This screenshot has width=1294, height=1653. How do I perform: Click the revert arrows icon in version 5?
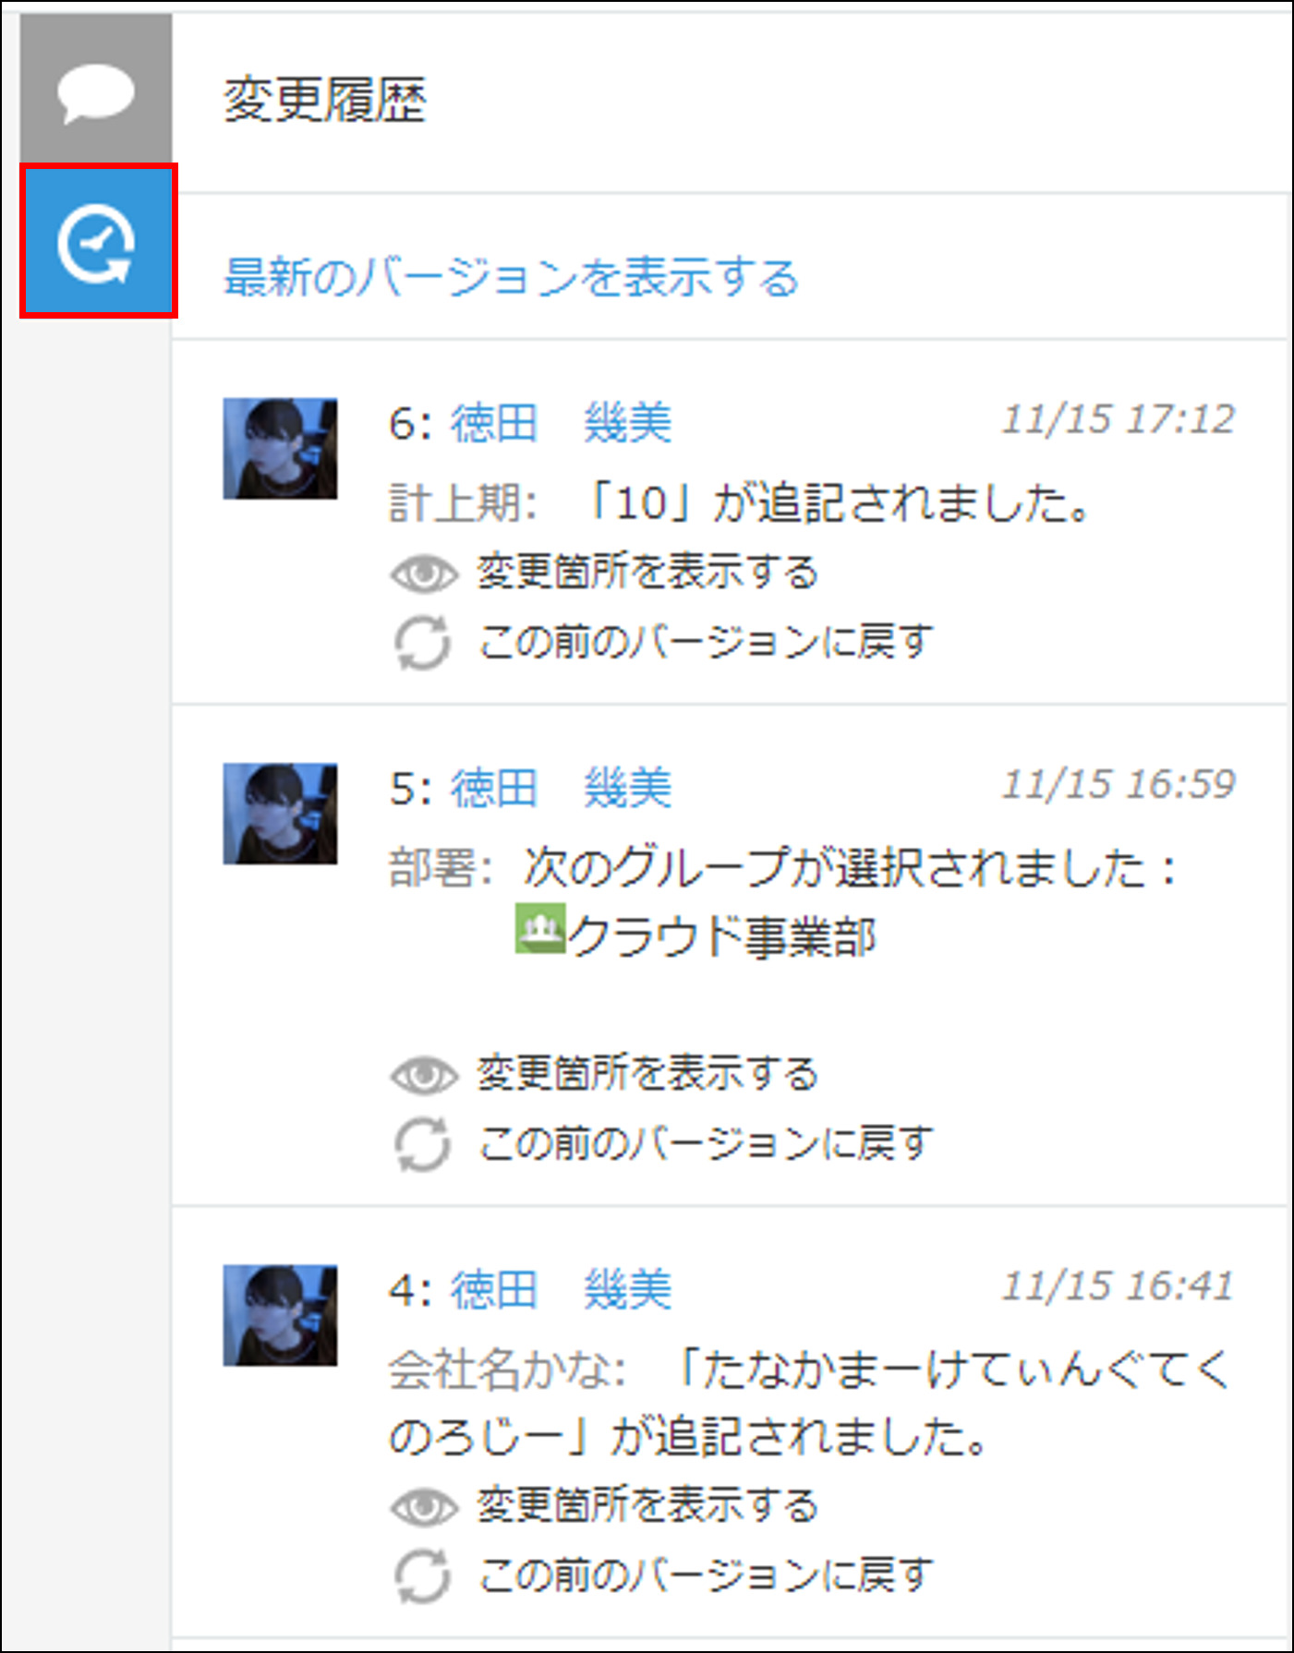pos(423,1144)
